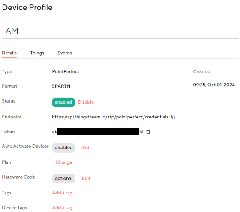This screenshot has width=240, height=212.
Task: Click the Token field label
Action: point(8,132)
